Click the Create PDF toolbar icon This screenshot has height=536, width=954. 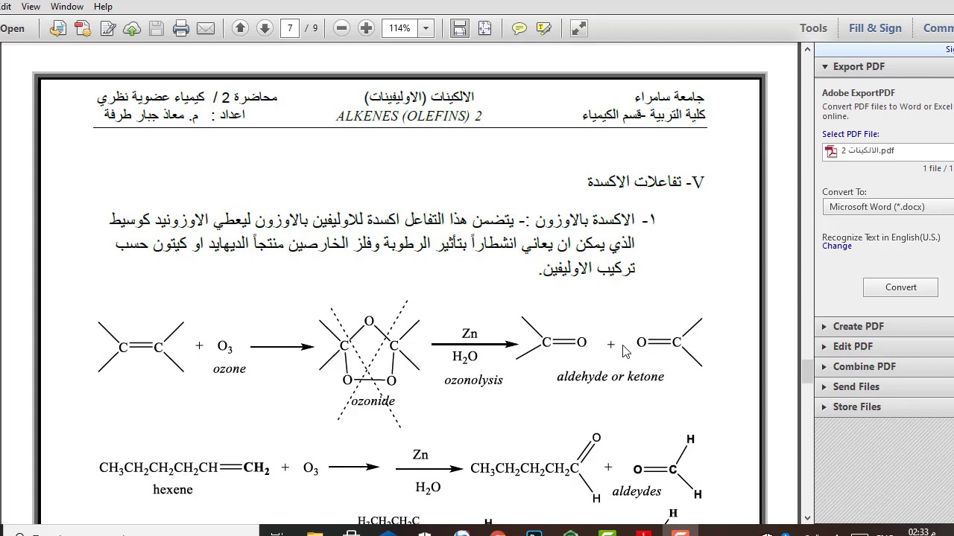pos(83,28)
